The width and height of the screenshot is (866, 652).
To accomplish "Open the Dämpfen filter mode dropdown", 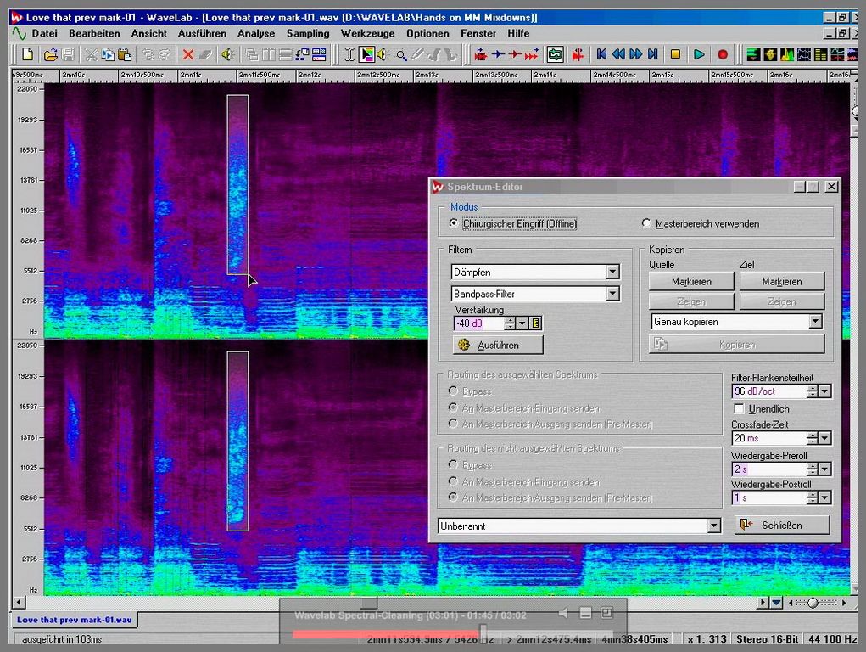I will [612, 272].
